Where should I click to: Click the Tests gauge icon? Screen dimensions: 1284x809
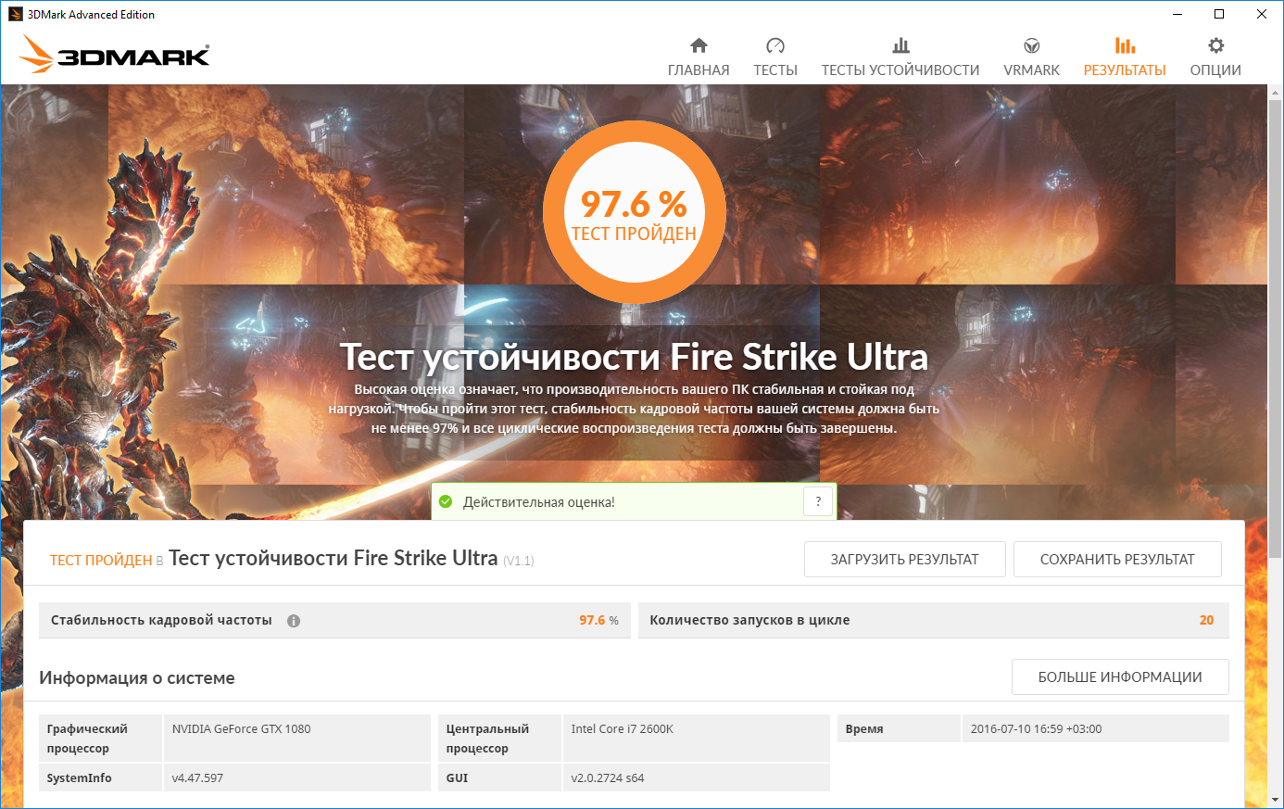[775, 45]
